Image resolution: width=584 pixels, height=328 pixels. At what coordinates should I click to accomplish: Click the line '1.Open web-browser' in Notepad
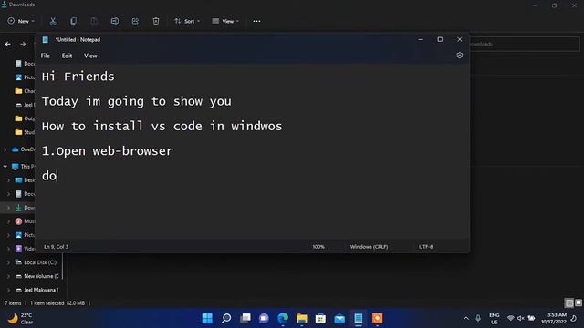108,151
